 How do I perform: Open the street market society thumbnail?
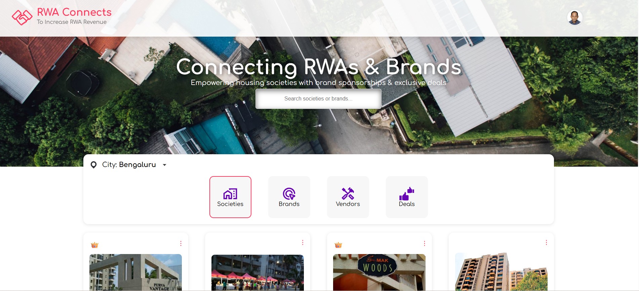coord(257,273)
